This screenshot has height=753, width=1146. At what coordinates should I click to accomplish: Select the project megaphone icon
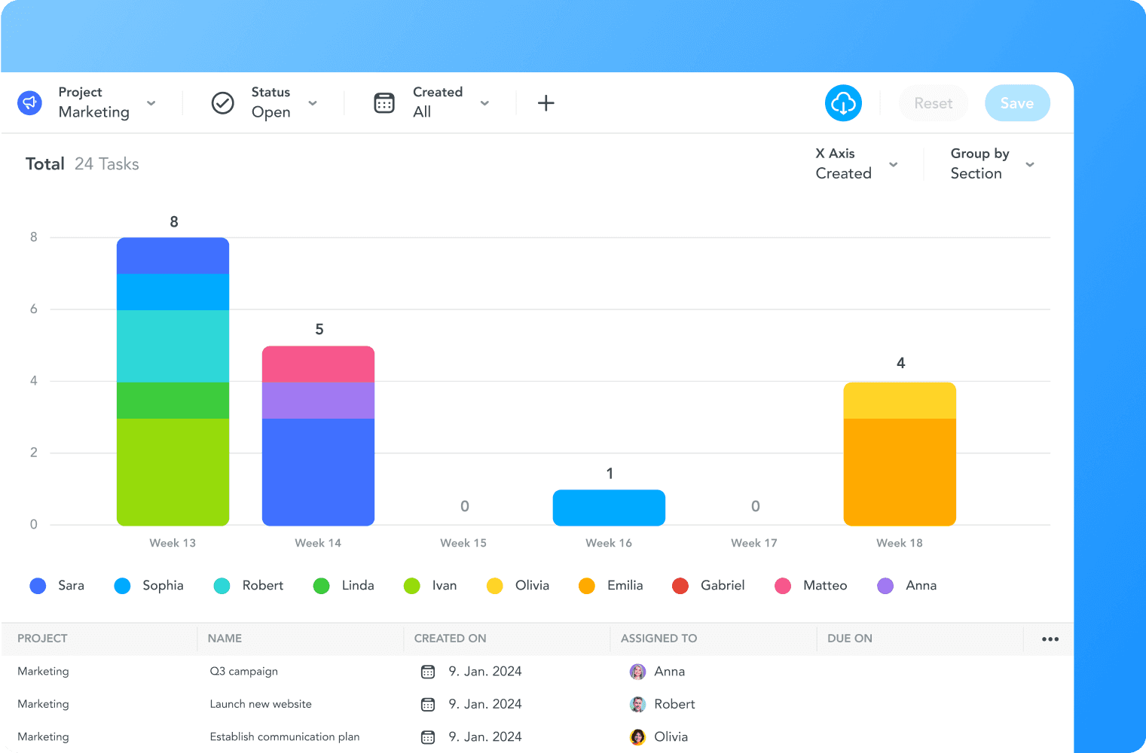(29, 102)
